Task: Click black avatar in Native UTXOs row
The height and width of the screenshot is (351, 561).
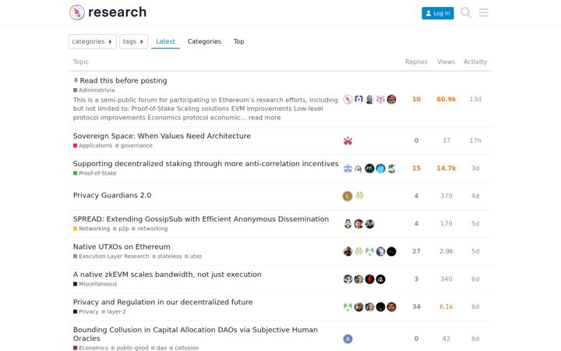Action: (391, 251)
